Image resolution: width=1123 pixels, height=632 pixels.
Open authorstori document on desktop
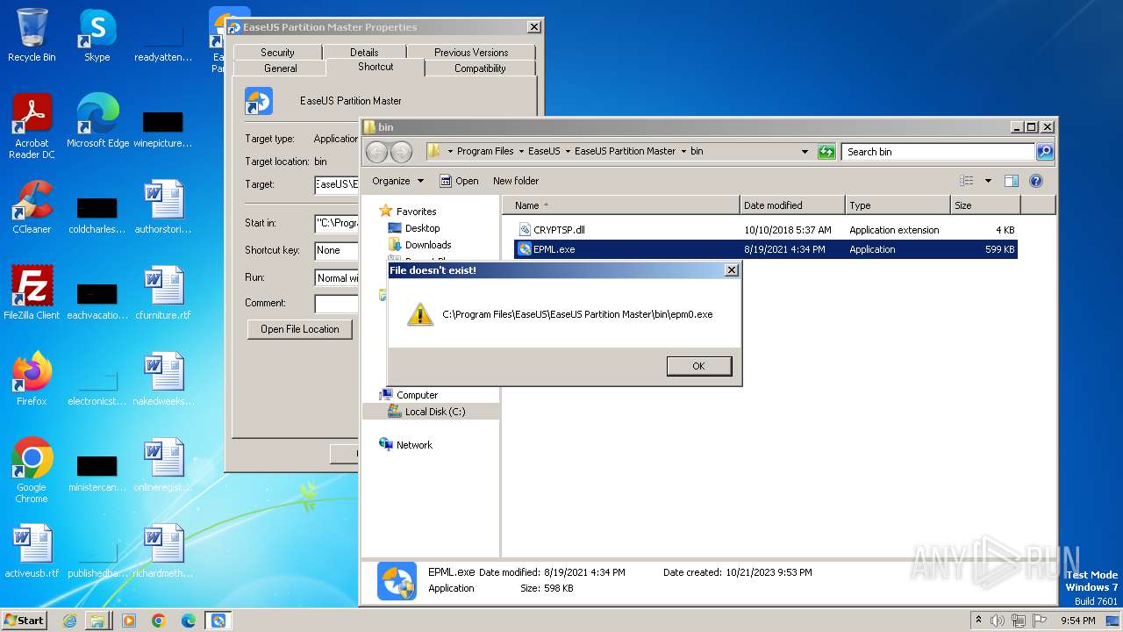(163, 207)
